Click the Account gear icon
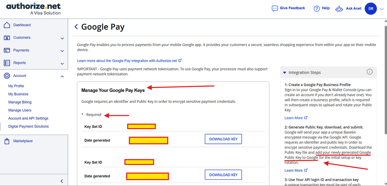This screenshot has height=186, width=387. point(7,76)
